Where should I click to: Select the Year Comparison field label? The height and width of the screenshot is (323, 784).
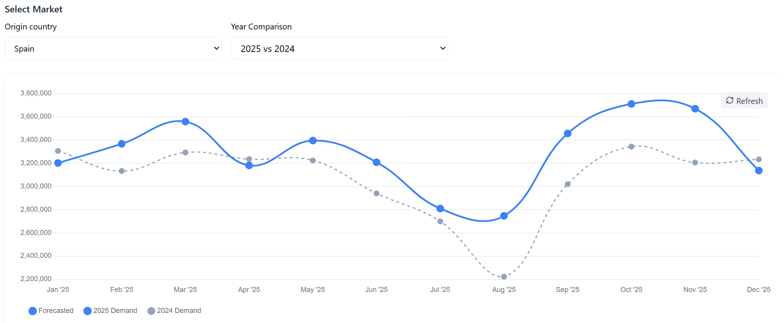261,26
